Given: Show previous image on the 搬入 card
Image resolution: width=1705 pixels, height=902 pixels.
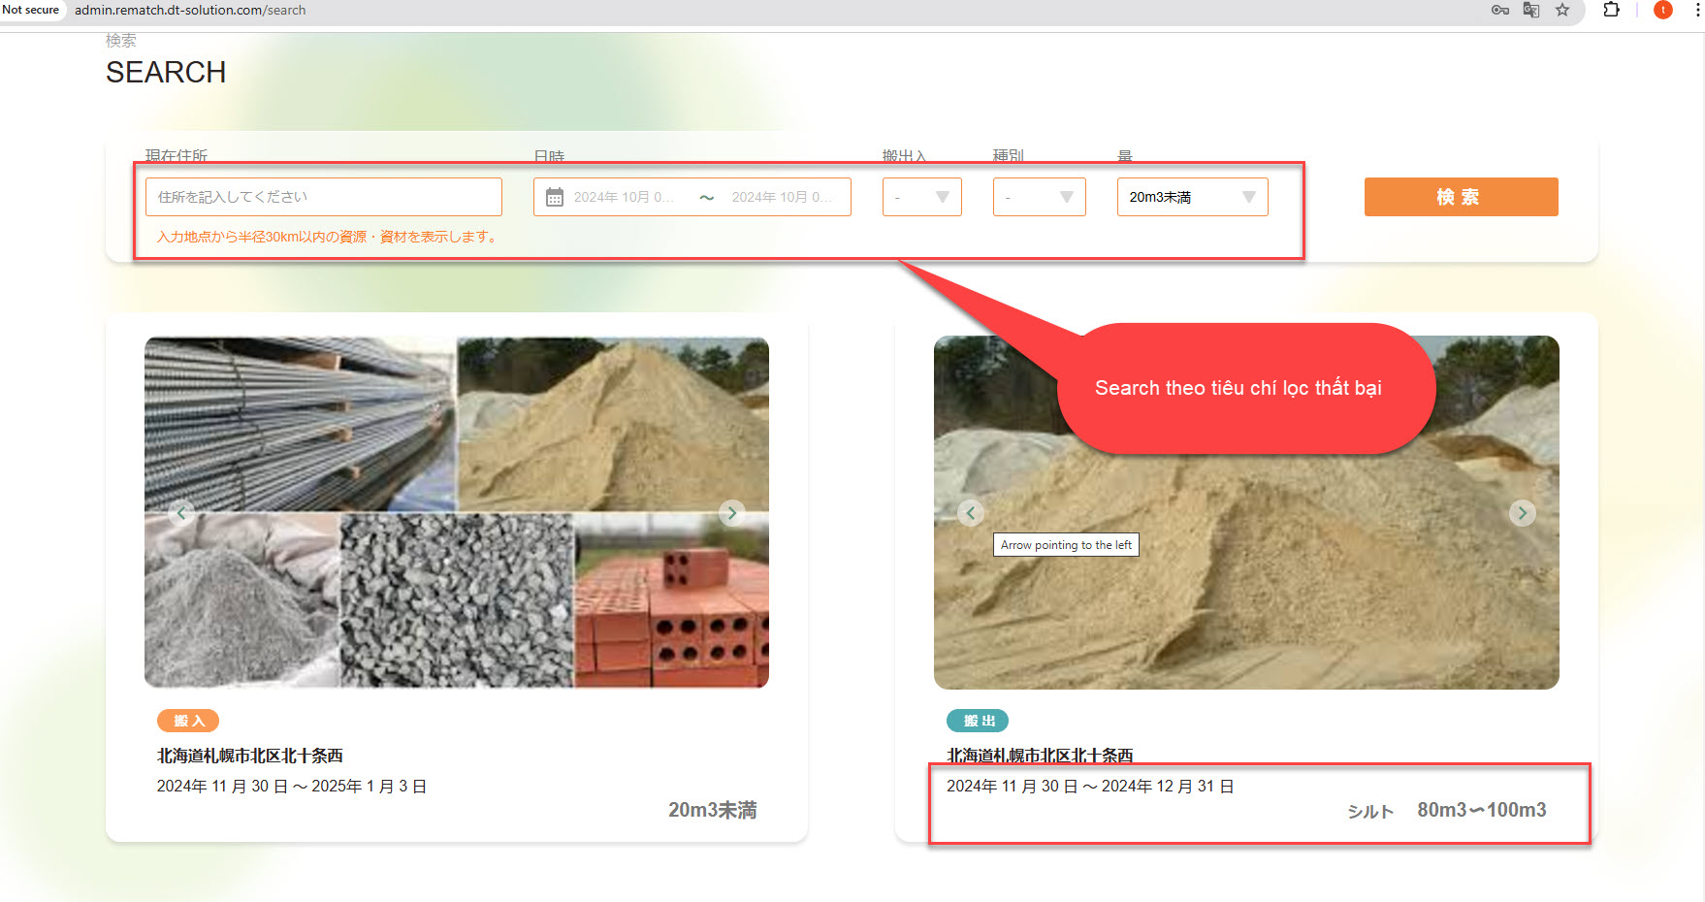Looking at the screenshot, I should 180,513.
